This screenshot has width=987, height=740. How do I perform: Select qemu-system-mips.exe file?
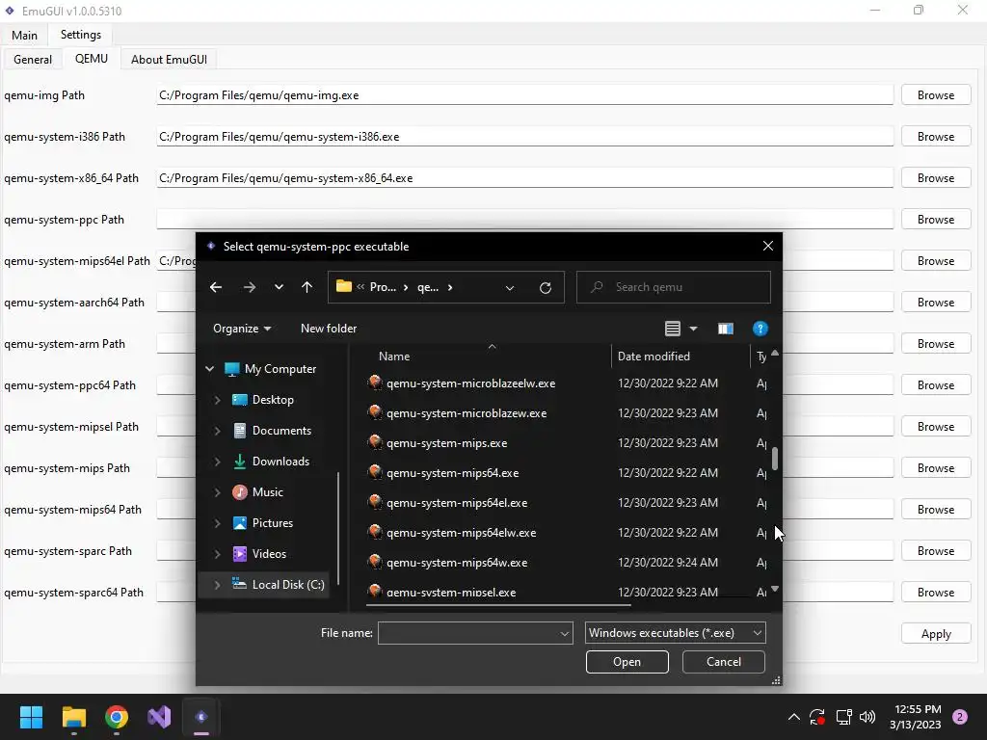click(438, 443)
